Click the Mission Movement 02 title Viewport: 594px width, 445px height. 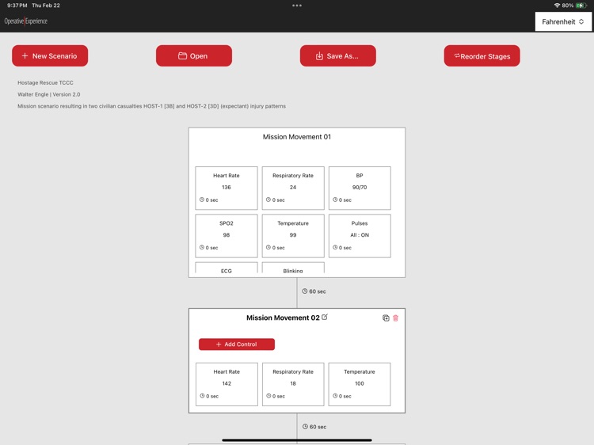click(283, 318)
